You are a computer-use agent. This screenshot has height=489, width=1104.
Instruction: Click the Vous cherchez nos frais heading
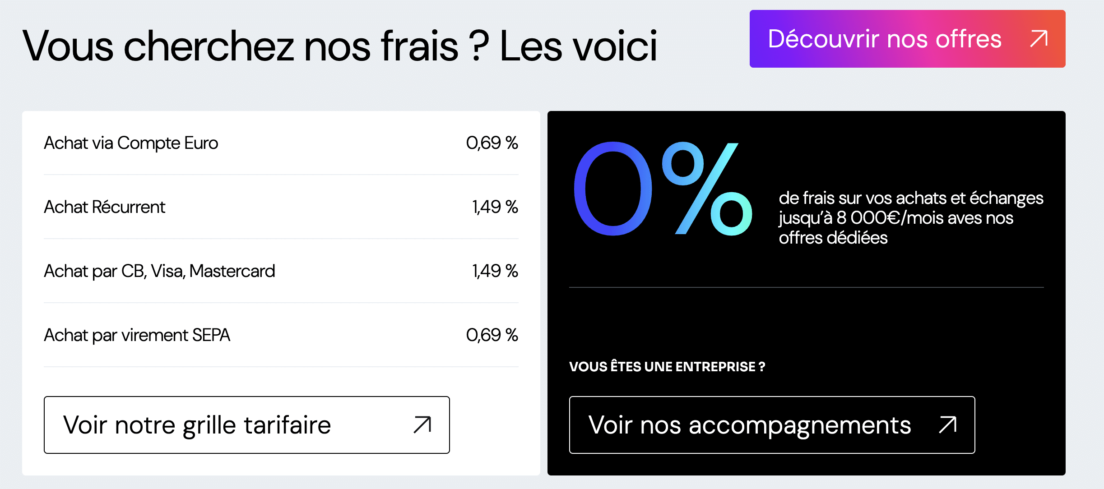point(340,46)
